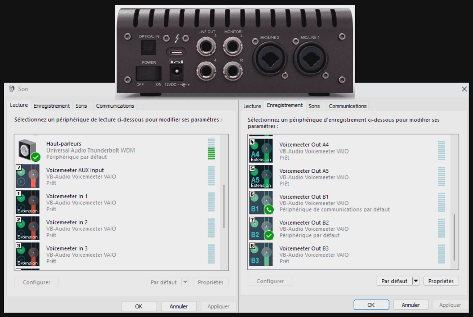Viewport: 473px width, 317px height.
Task: Click Annuler in right dialog
Action: click(x=411, y=305)
